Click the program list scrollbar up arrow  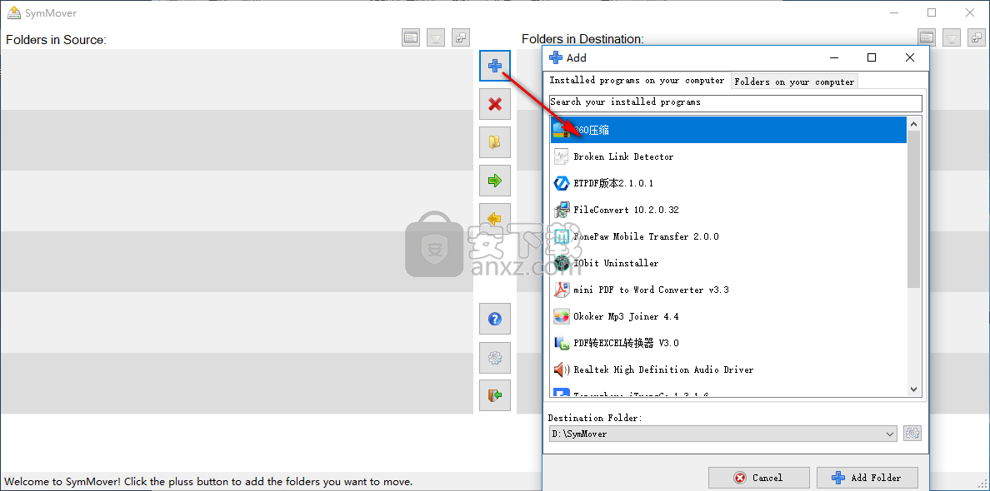click(x=914, y=123)
